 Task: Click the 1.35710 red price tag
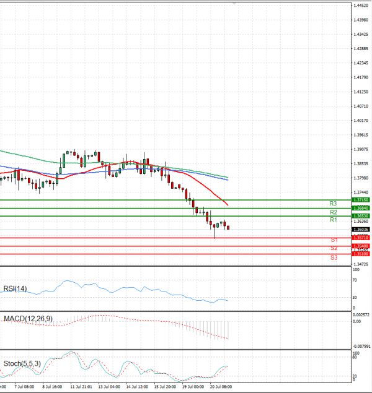(360, 238)
